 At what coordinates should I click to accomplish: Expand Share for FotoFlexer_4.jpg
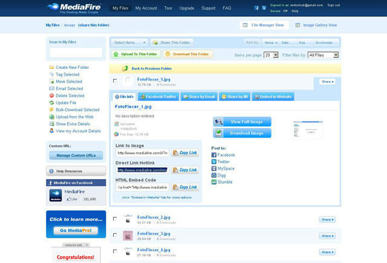tap(327, 252)
